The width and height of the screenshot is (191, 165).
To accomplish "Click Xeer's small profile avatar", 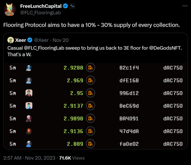I will 11,40.
